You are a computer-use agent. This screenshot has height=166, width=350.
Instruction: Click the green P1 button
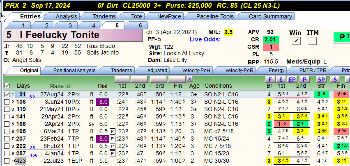tap(342, 37)
